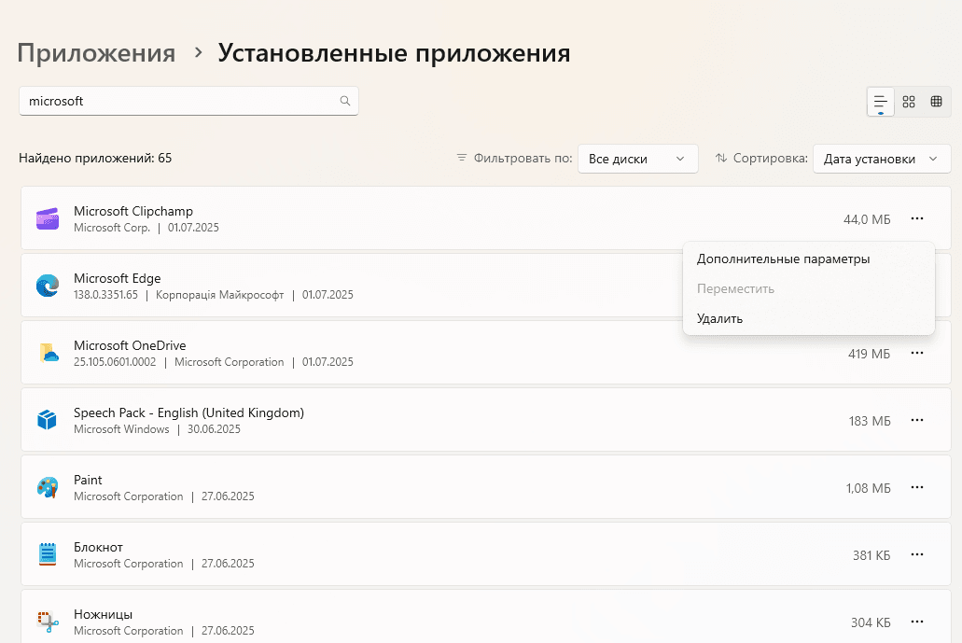Click Edge version 138.0.3351.65 text
This screenshot has width=962, height=643.
105,295
